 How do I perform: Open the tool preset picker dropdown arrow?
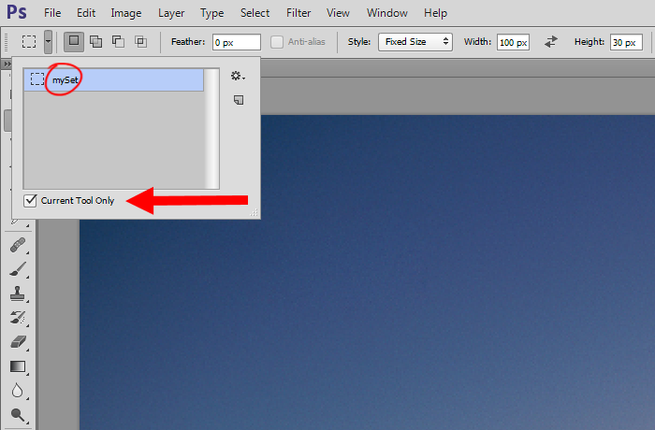point(48,42)
